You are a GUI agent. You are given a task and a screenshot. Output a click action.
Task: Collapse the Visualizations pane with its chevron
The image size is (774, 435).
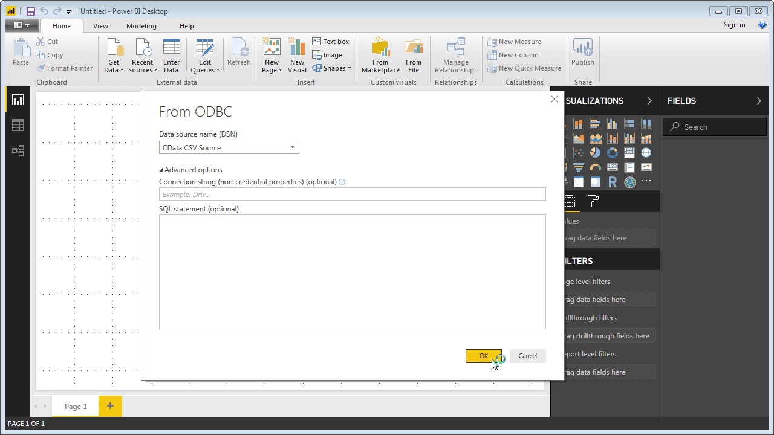point(649,101)
